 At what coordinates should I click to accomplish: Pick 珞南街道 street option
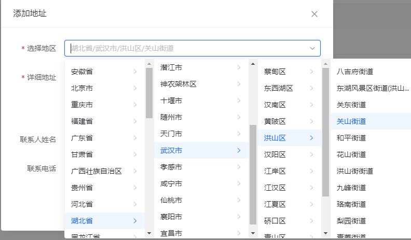click(x=351, y=204)
